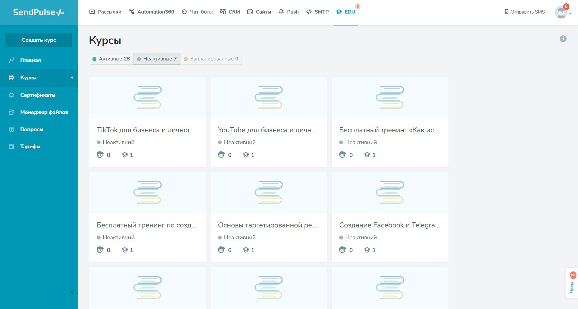Viewport: 578px width, 309px height.
Task: Click the Сертификаты badge icon
Action: (x=11, y=95)
